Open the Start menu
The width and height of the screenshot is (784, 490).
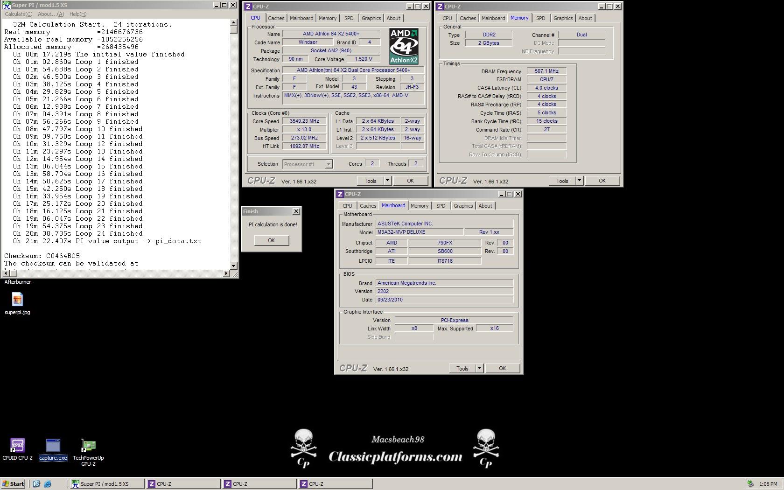tap(13, 484)
